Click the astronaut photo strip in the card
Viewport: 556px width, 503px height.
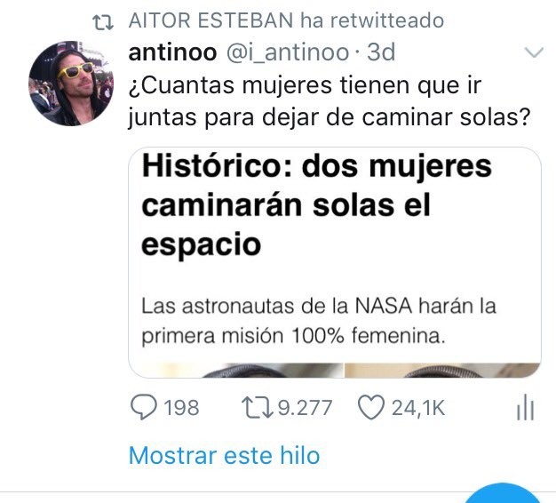tap(335, 371)
